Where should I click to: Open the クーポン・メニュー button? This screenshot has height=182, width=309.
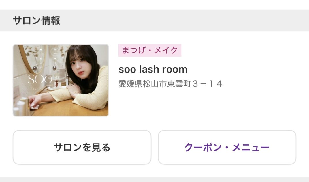click(x=227, y=147)
